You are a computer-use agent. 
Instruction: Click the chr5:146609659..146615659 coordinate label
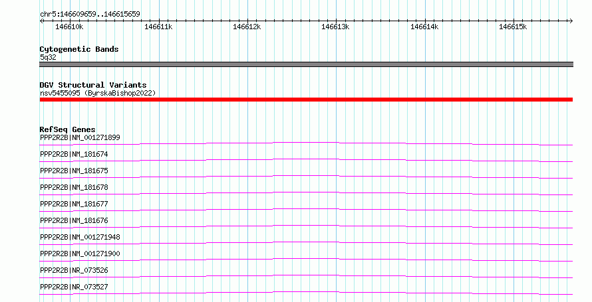[x=90, y=15]
